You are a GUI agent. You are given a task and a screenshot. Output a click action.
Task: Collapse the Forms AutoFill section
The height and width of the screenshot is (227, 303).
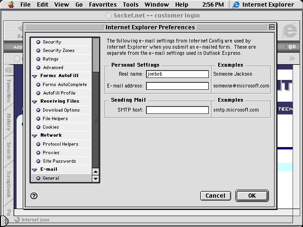[35, 77]
